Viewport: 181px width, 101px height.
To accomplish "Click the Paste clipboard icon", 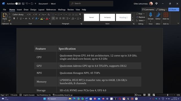I will point(5,15).
